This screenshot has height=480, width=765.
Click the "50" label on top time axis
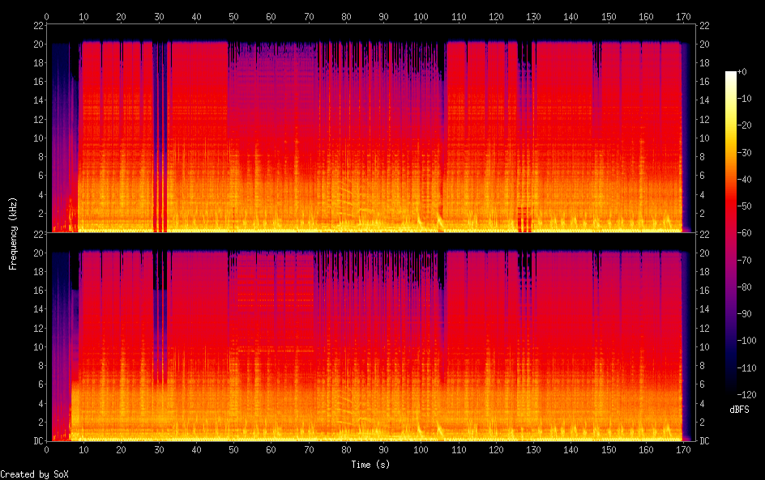tap(233, 16)
